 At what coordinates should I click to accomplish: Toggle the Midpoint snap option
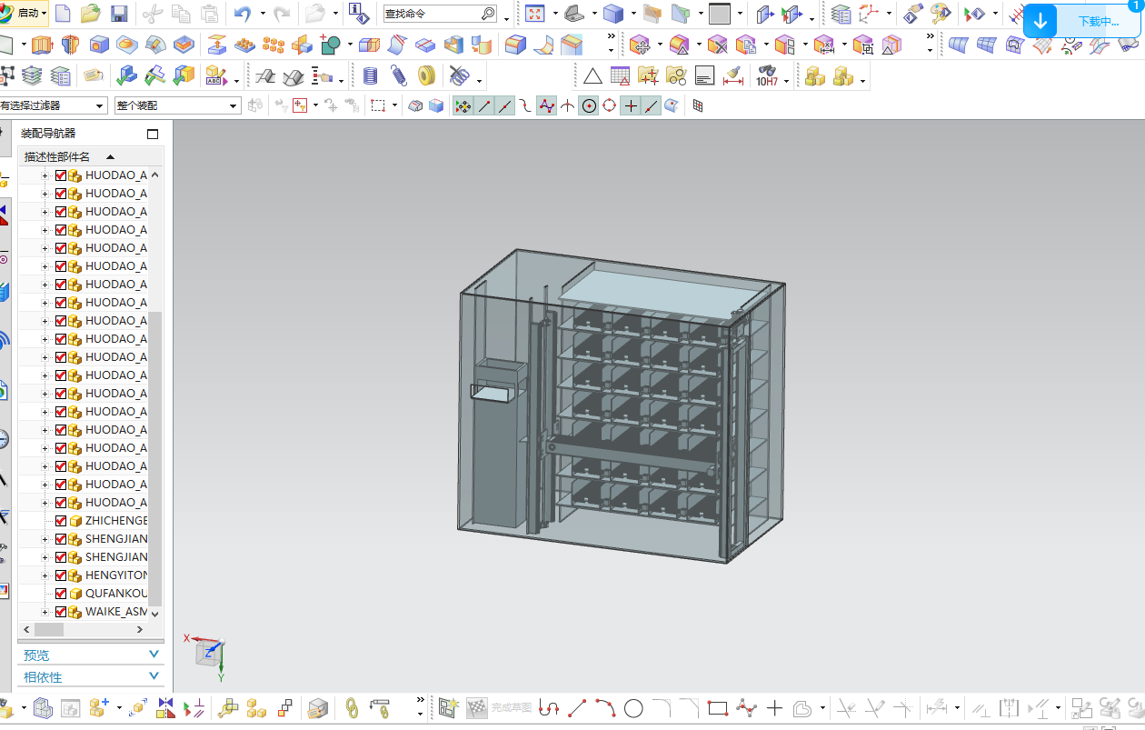(x=505, y=106)
